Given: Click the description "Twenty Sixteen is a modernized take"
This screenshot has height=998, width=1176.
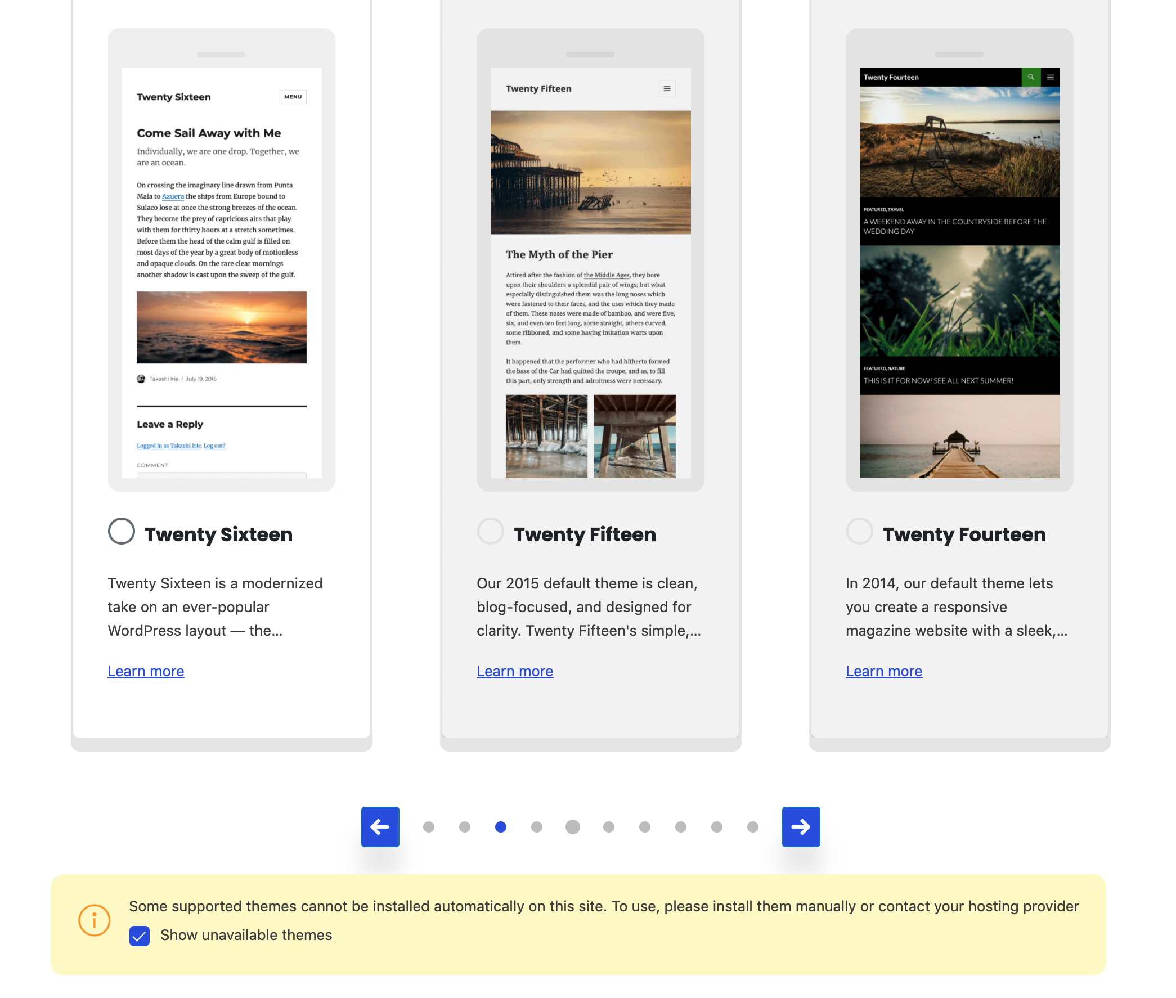Looking at the screenshot, I should pyautogui.click(x=215, y=606).
